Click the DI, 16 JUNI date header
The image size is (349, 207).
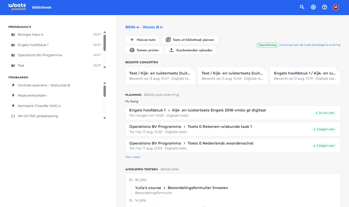coord(138,200)
